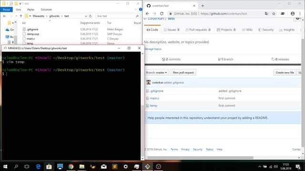Viewport: 305px width, 171px height.
Task: Click coderkan author name in commit row
Action: pyautogui.click(x=158, y=83)
